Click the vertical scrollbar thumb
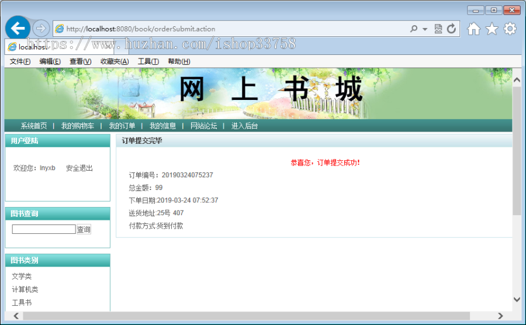The width and height of the screenshot is (526, 325). click(517, 151)
